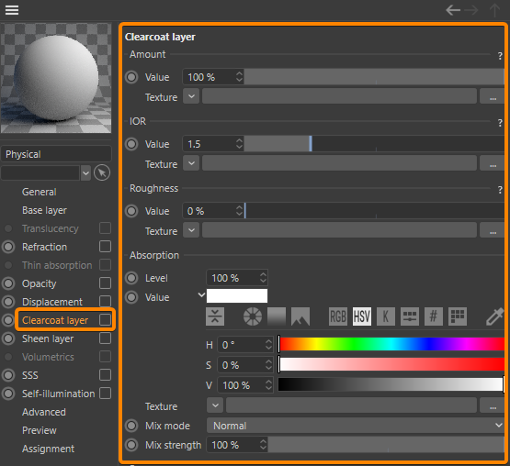
Task: Switch color picker to RGB mode
Action: tap(338, 316)
